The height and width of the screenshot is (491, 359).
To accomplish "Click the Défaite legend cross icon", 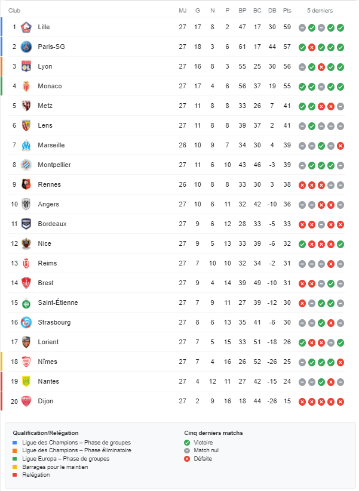I will click(x=187, y=459).
